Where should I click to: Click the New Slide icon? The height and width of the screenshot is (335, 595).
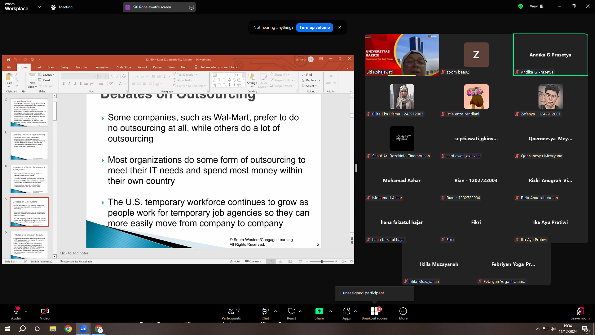[x=32, y=76]
